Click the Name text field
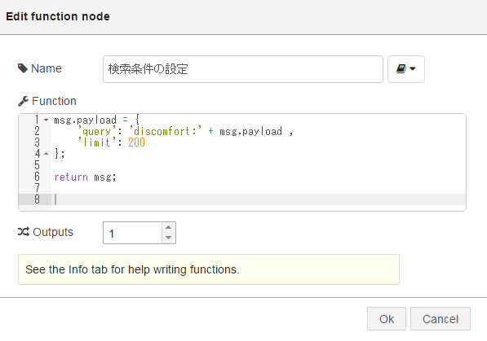Image resolution: width=487 pixels, height=341 pixels. (243, 69)
